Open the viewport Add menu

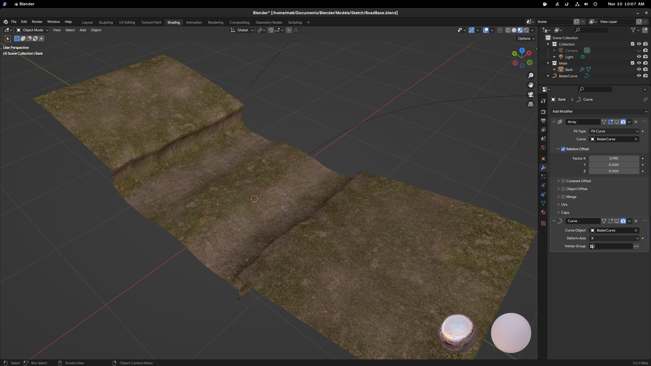(83, 30)
